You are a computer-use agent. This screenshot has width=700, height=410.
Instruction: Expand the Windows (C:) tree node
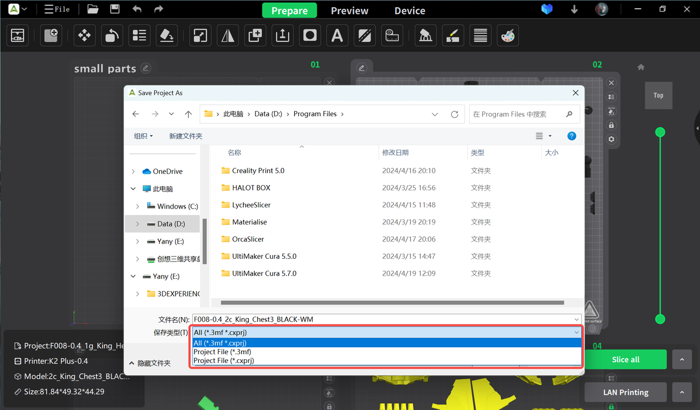138,206
